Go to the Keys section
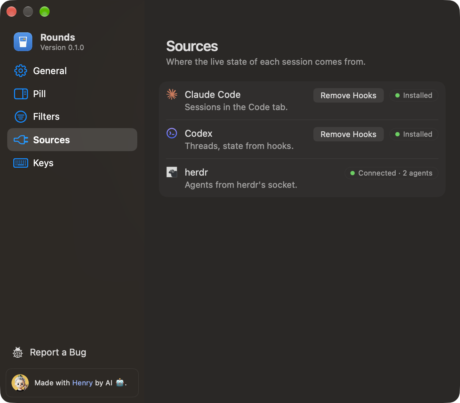The height and width of the screenshot is (403, 460). pyautogui.click(x=72, y=163)
